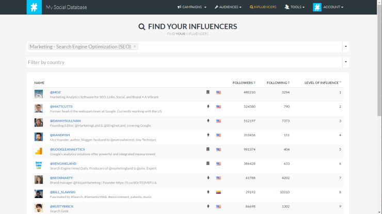Click the US flag in @GOOGLEANALYTICS row

coord(218,150)
